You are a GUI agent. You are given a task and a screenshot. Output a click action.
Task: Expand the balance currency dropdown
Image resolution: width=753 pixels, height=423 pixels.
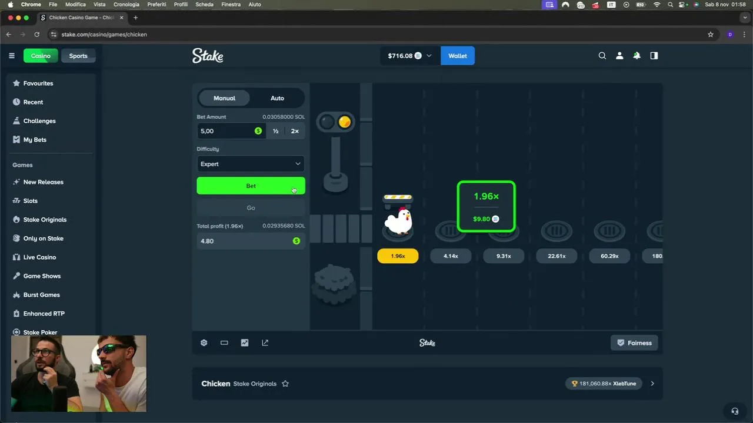[x=429, y=56]
